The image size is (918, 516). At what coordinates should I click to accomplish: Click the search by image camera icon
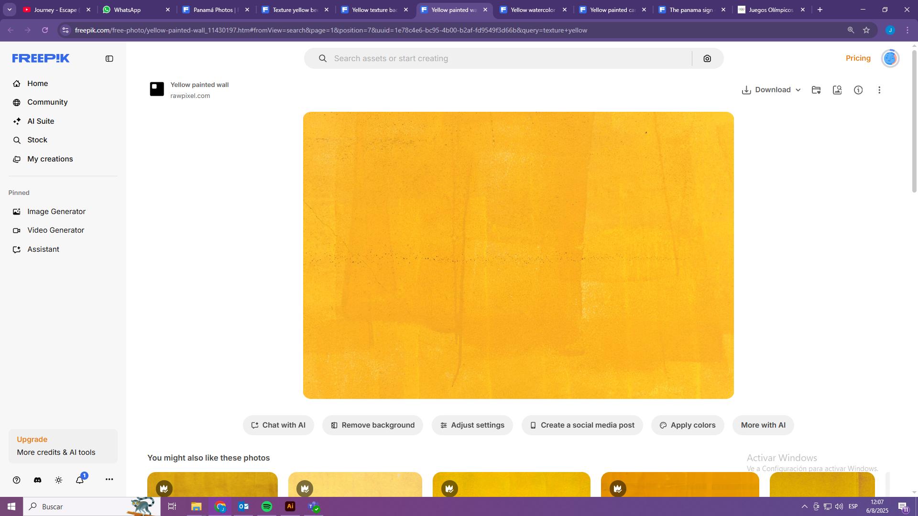pyautogui.click(x=707, y=59)
